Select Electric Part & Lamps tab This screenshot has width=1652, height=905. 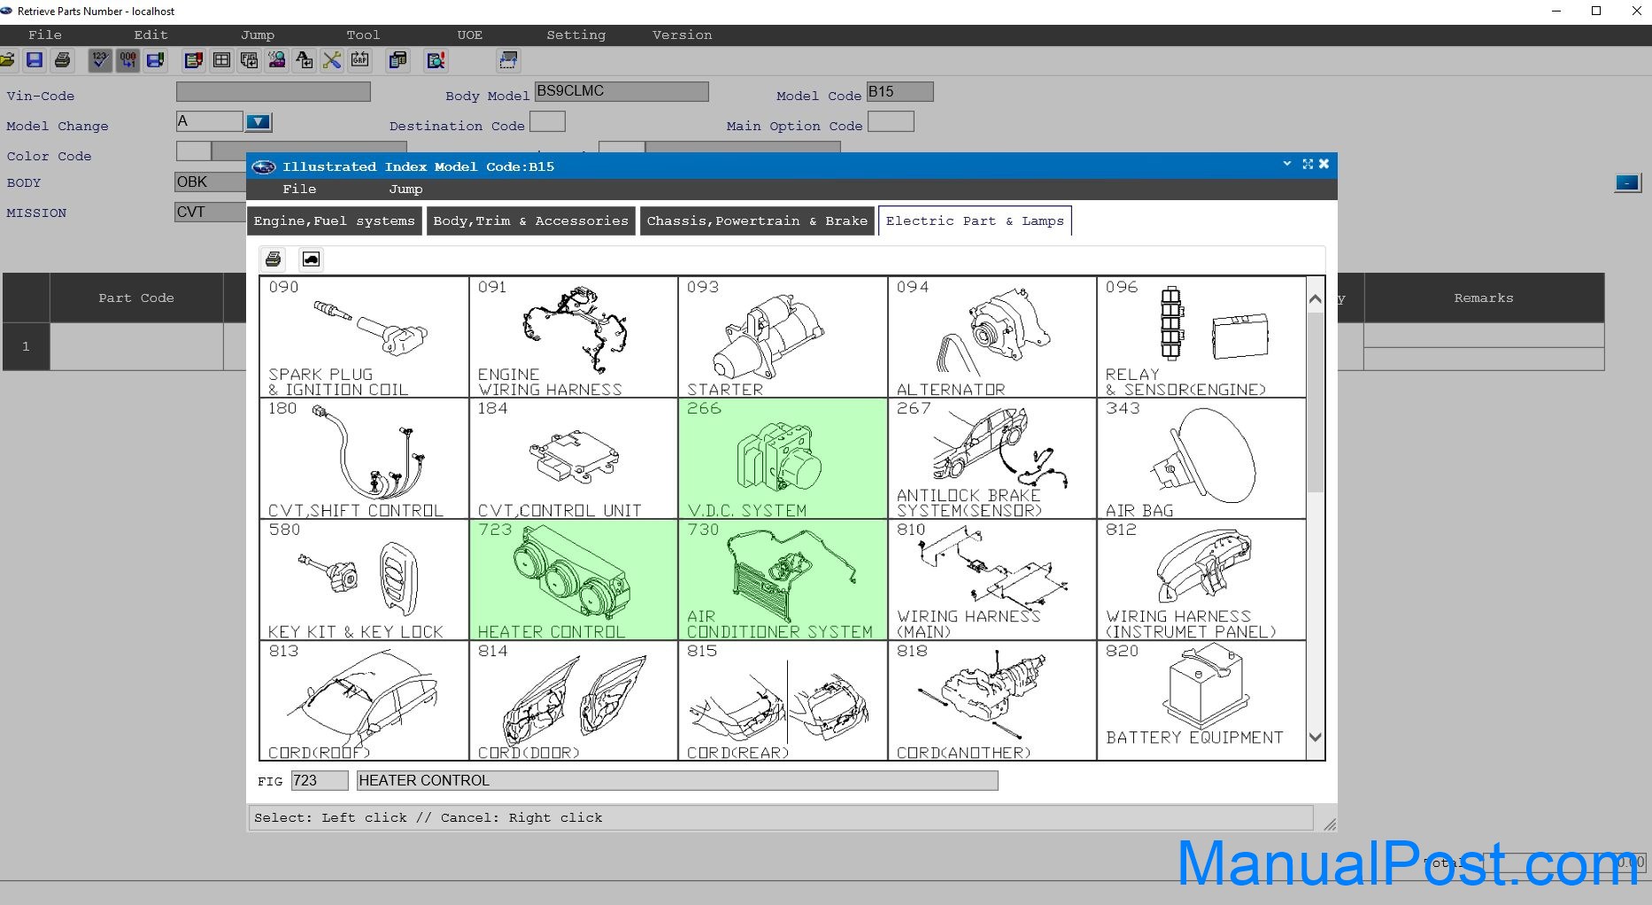coord(975,220)
